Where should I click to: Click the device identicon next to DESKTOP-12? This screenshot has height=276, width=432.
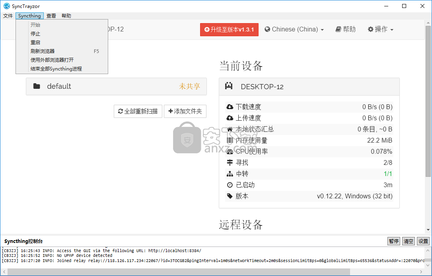(229, 86)
